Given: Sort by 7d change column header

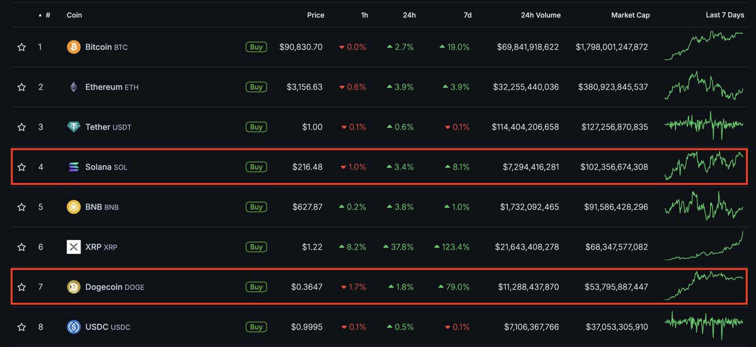Looking at the screenshot, I should pos(467,15).
